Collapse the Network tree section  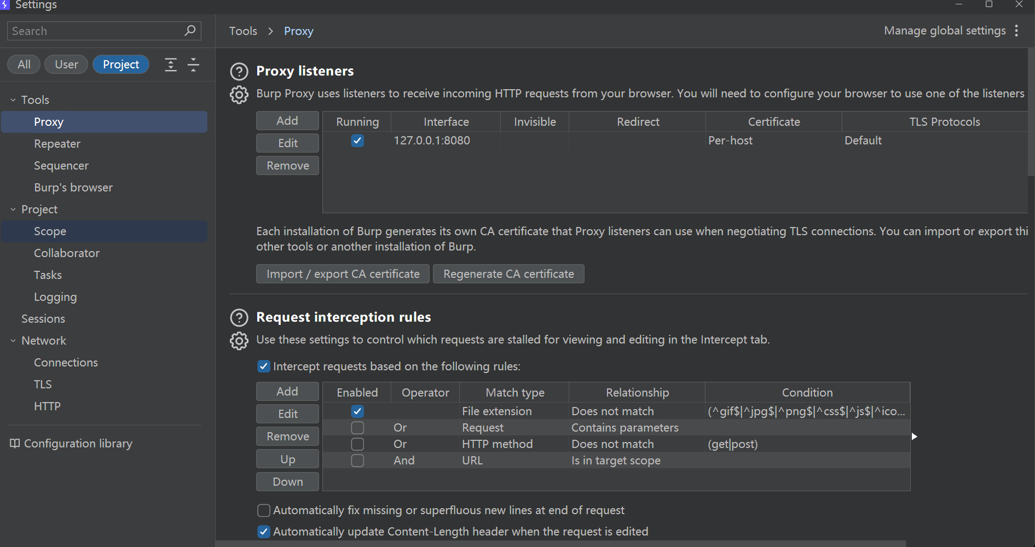point(13,341)
